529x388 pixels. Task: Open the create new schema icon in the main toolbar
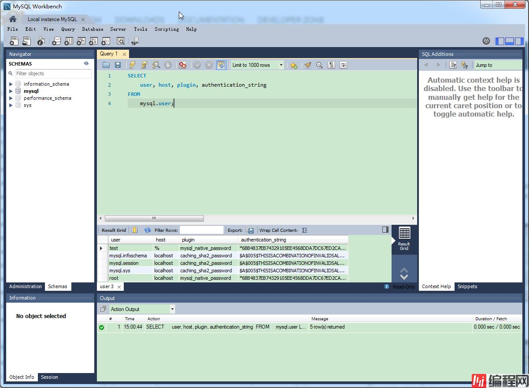pyautogui.click(x=56, y=41)
